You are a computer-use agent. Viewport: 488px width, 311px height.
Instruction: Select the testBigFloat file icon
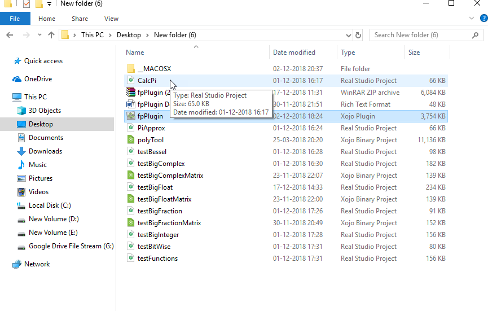coord(131,187)
